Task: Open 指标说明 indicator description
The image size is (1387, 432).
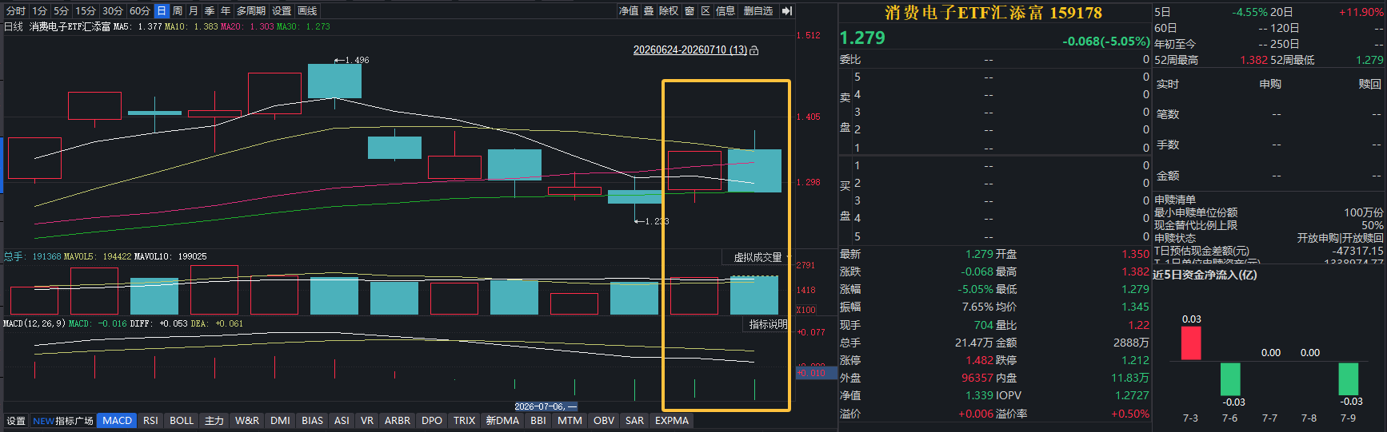Action: [768, 324]
